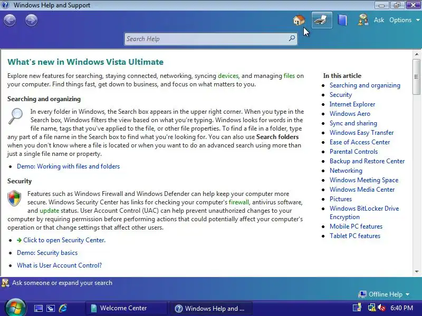Click the scrollbar down arrow
This screenshot has height=316, width=422.
click(416, 272)
